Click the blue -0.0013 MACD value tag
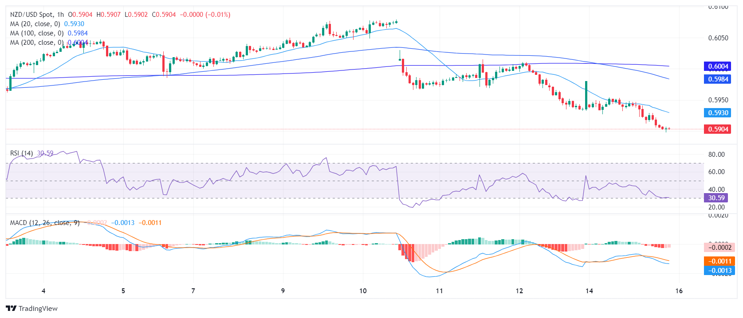 click(719, 271)
